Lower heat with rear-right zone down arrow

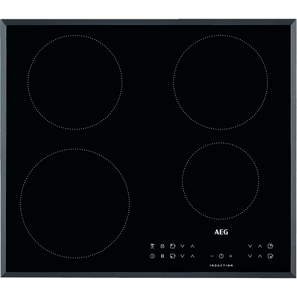coord(250,246)
